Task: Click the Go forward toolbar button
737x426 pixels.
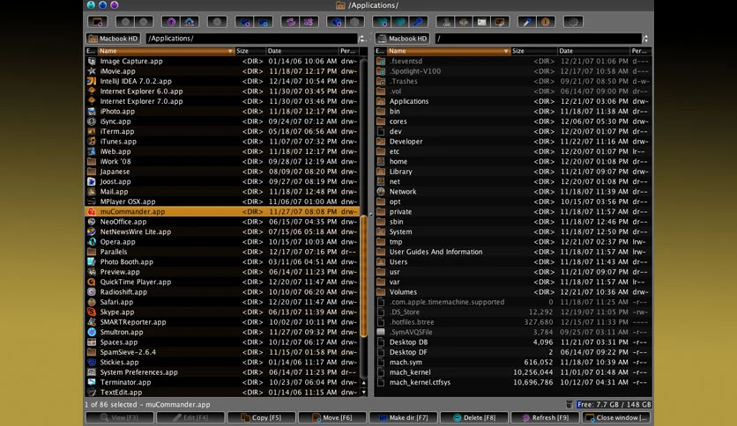Action: pyautogui.click(x=144, y=22)
